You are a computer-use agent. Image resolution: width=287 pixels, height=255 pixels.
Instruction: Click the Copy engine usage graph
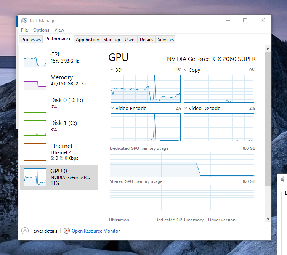[219, 88]
